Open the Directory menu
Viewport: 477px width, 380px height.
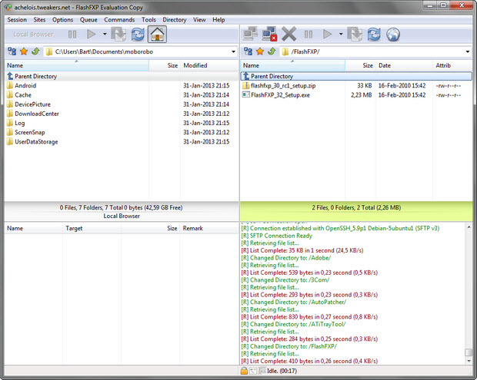click(175, 20)
